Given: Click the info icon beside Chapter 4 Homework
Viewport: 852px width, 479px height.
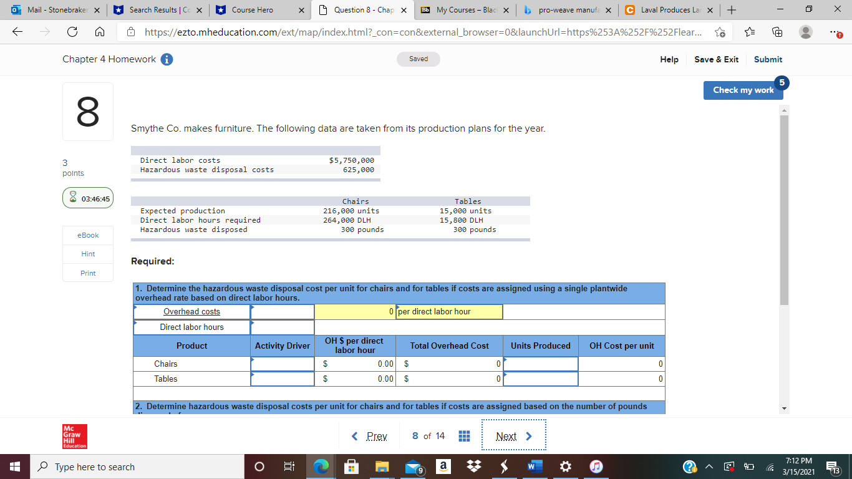Looking at the screenshot, I should point(165,59).
